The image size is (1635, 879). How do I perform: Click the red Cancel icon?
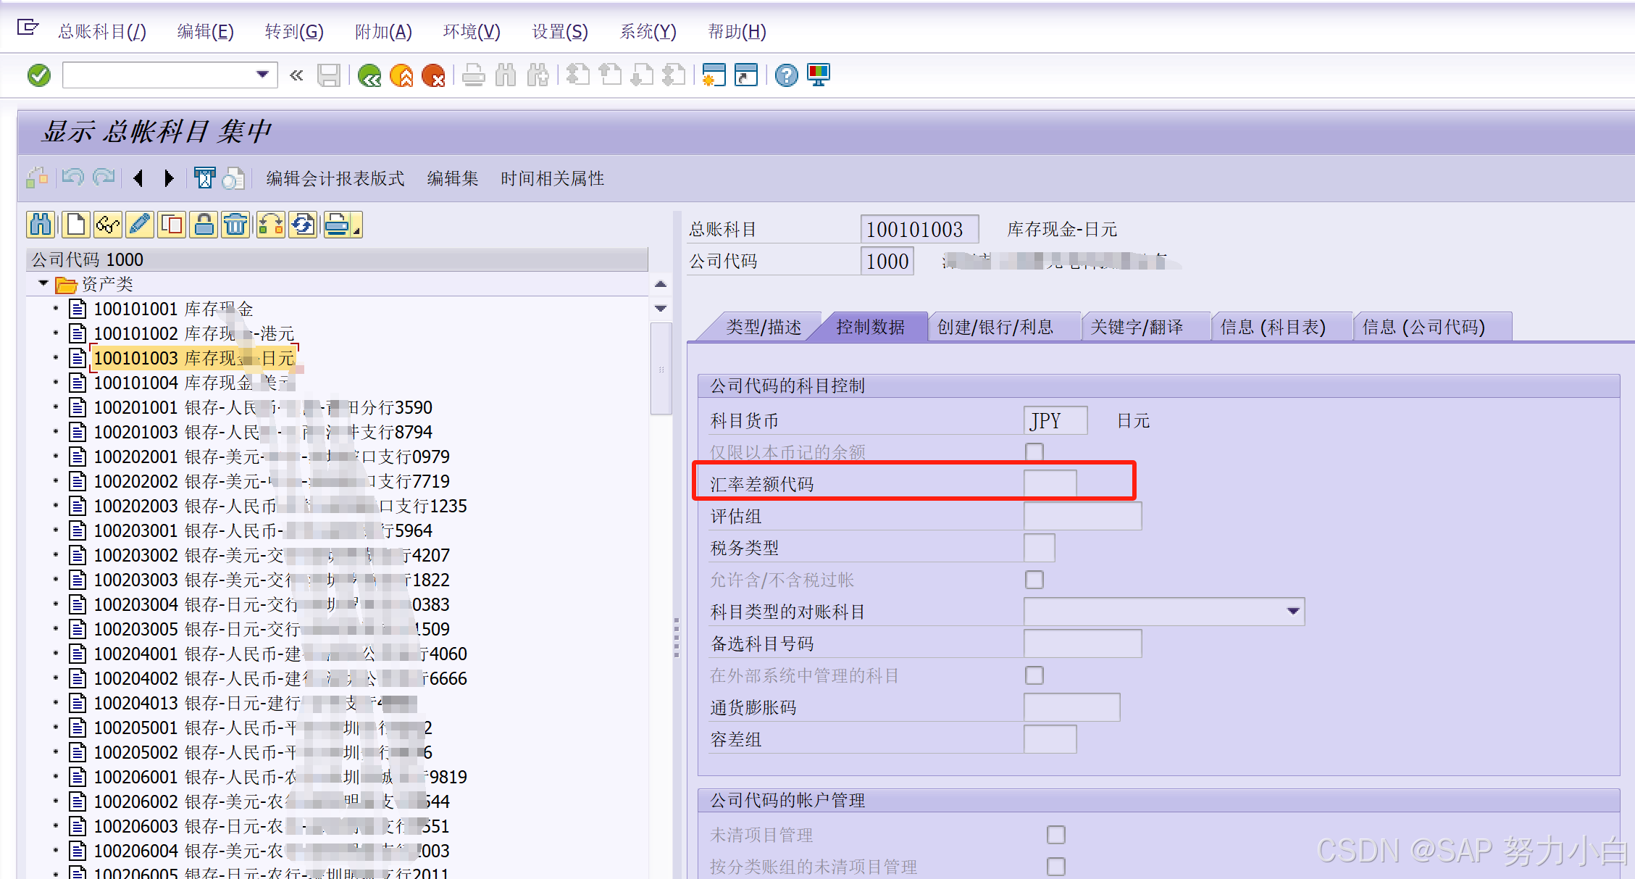[433, 75]
